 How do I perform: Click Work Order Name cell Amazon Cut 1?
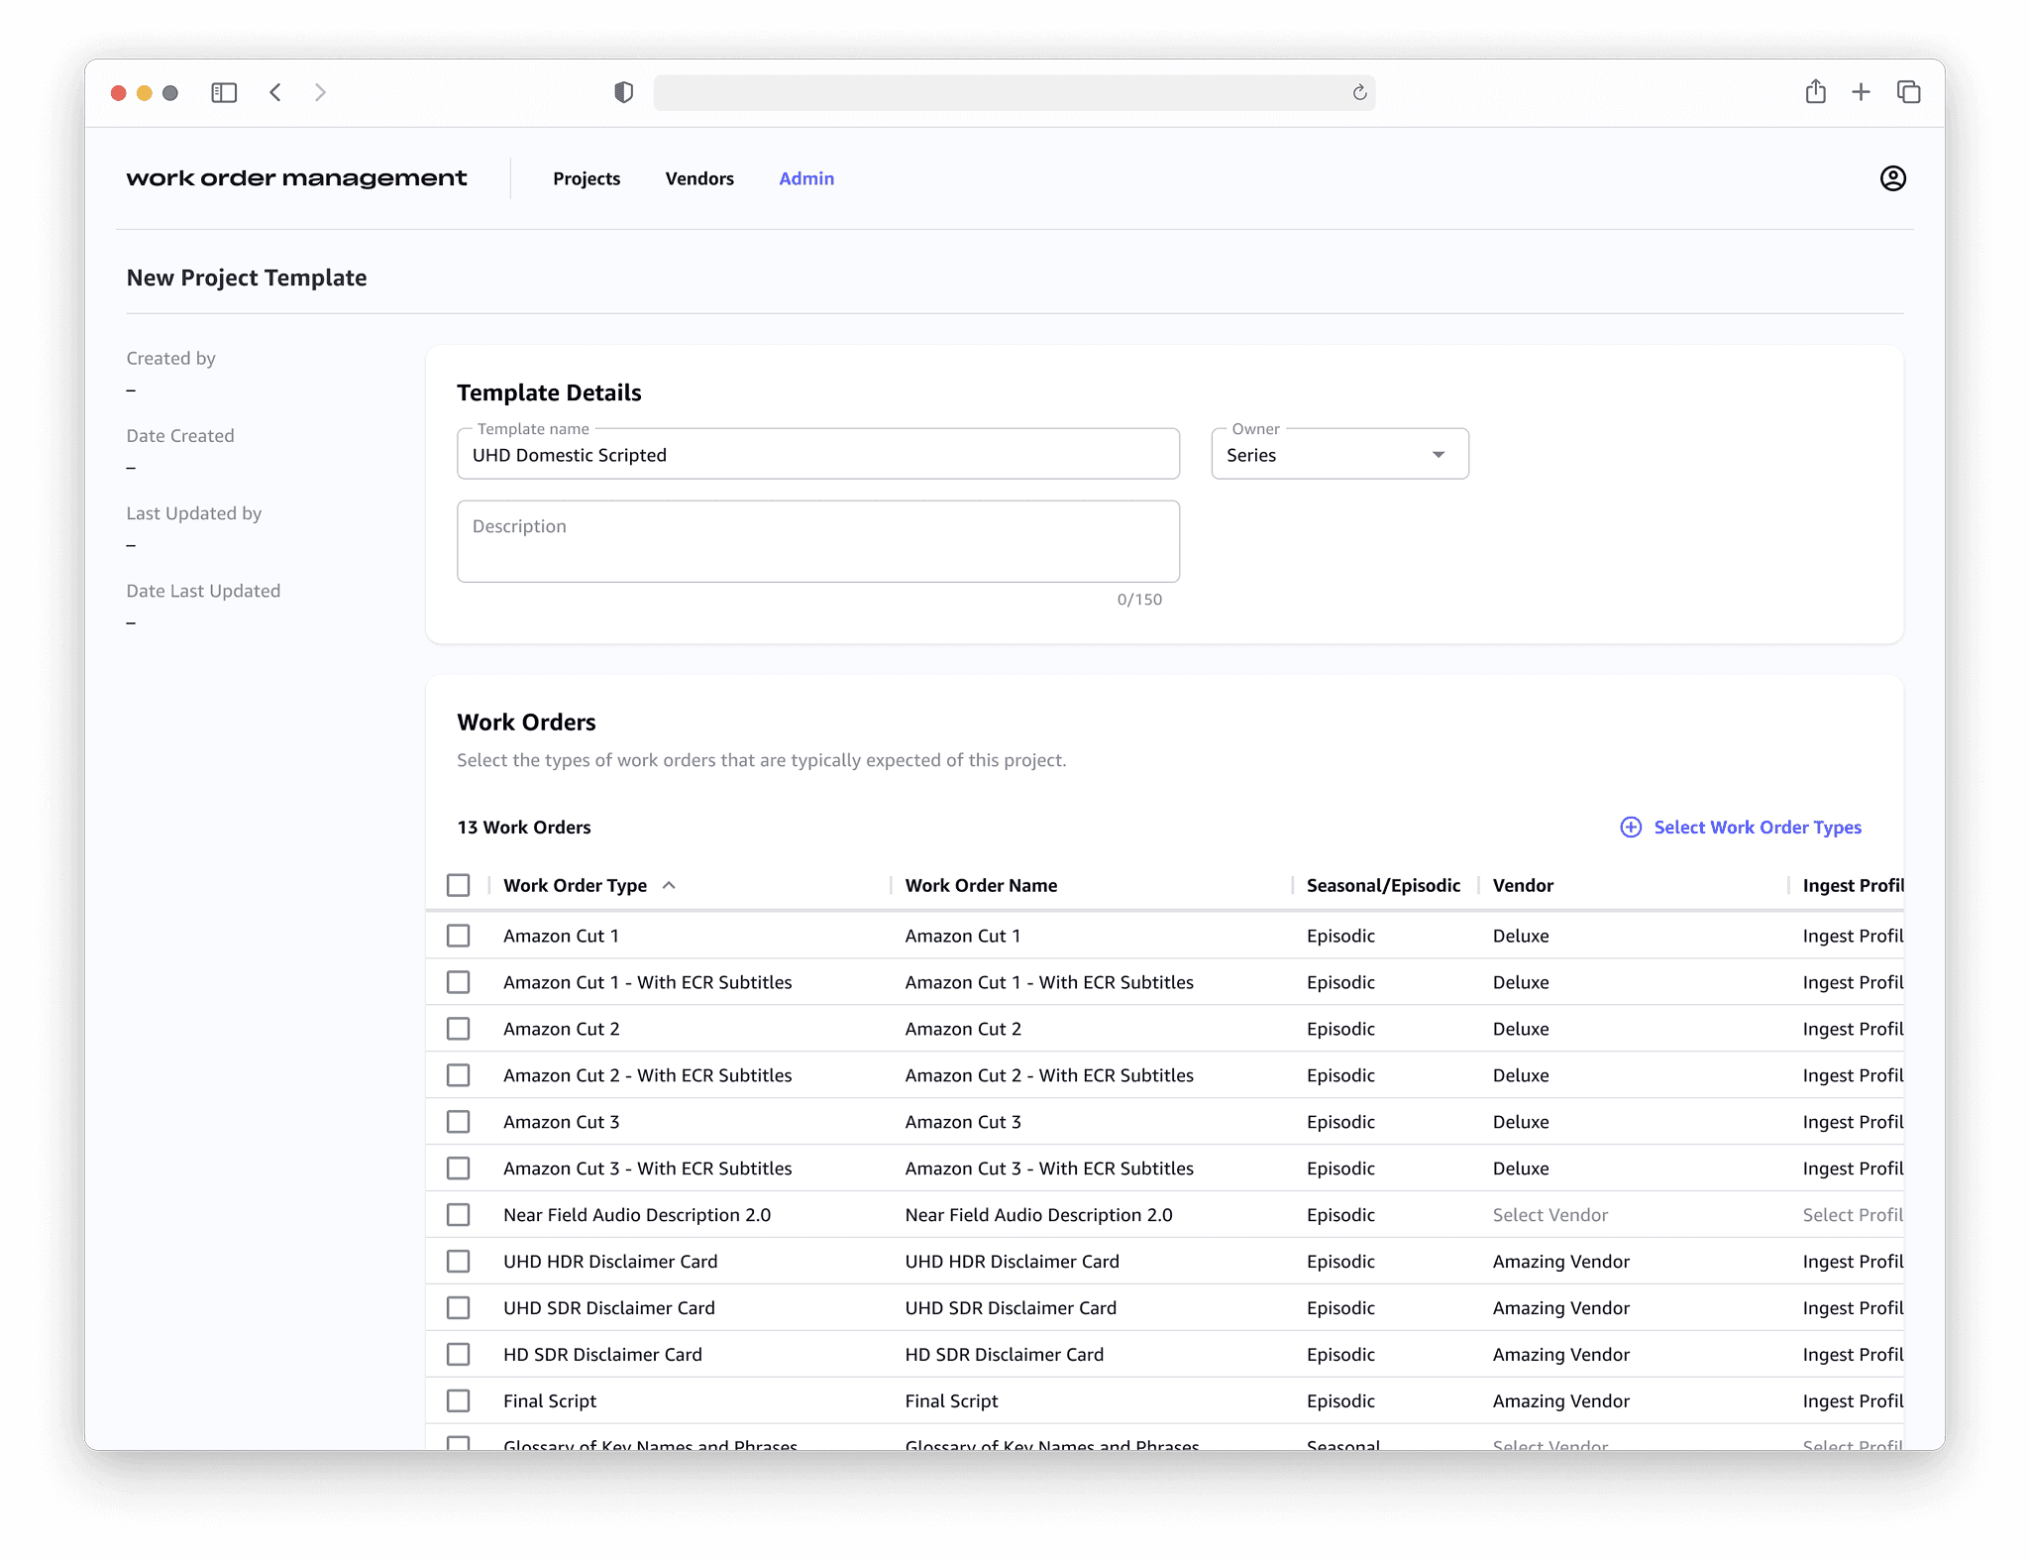click(x=963, y=936)
